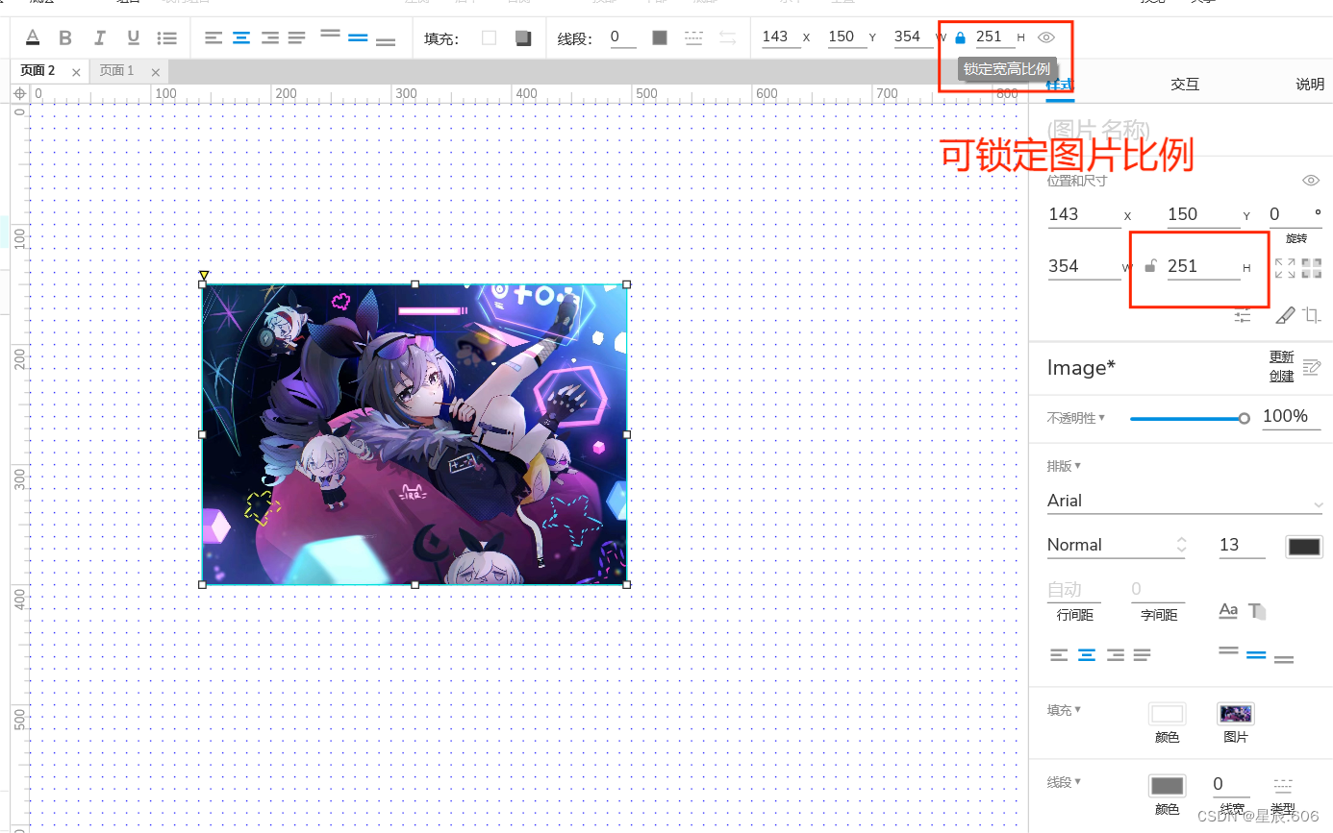Select the crop image tool
The height and width of the screenshot is (833, 1333).
(x=1312, y=314)
